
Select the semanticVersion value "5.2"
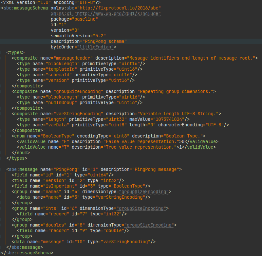coord(99,36)
